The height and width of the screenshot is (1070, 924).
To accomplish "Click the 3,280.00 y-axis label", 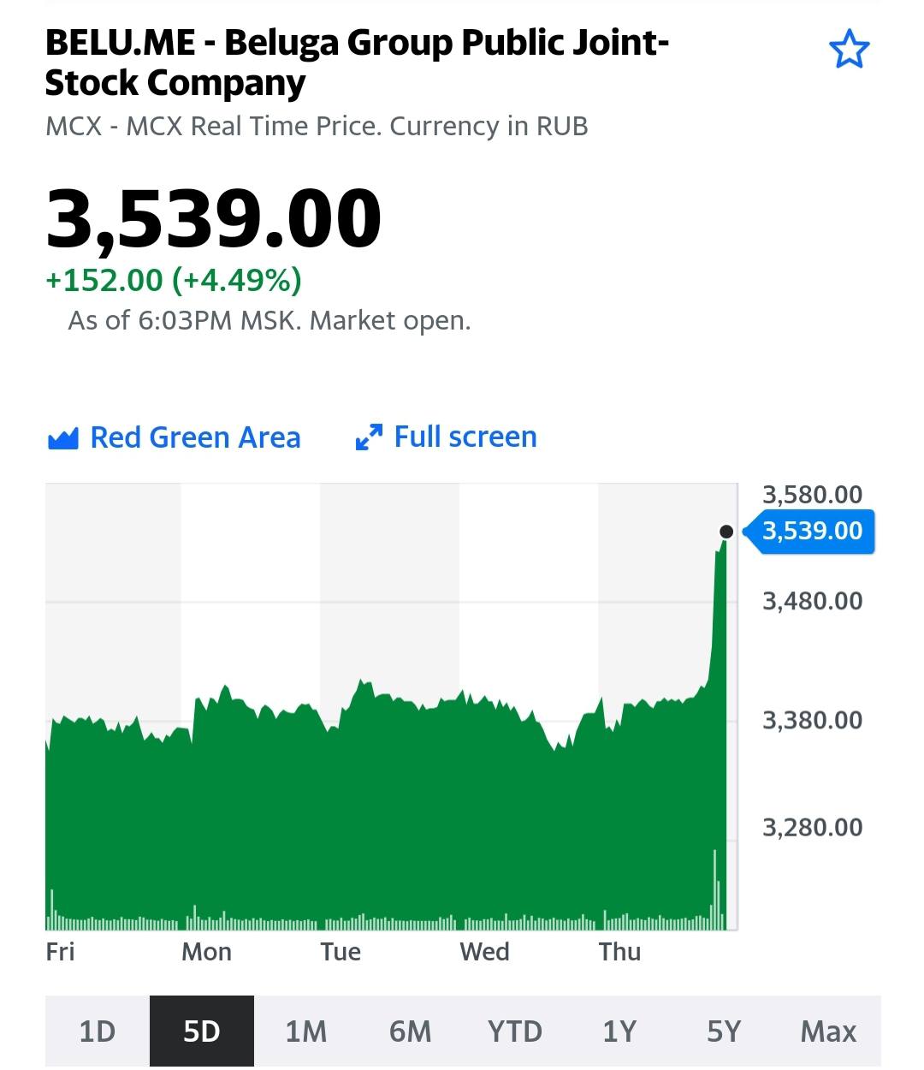I will tap(813, 828).
